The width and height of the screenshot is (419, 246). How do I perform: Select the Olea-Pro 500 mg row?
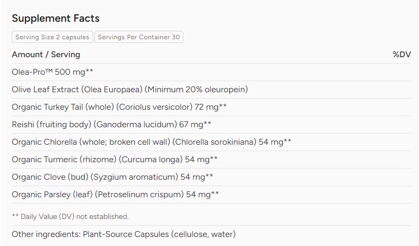click(x=211, y=72)
